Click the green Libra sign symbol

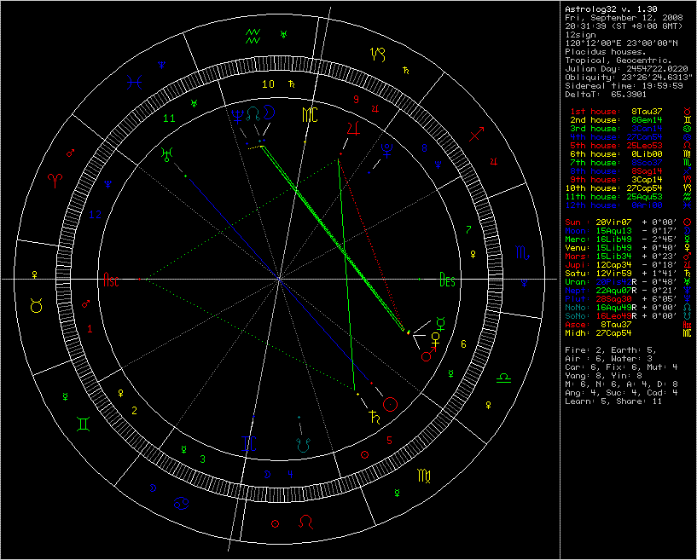point(505,376)
